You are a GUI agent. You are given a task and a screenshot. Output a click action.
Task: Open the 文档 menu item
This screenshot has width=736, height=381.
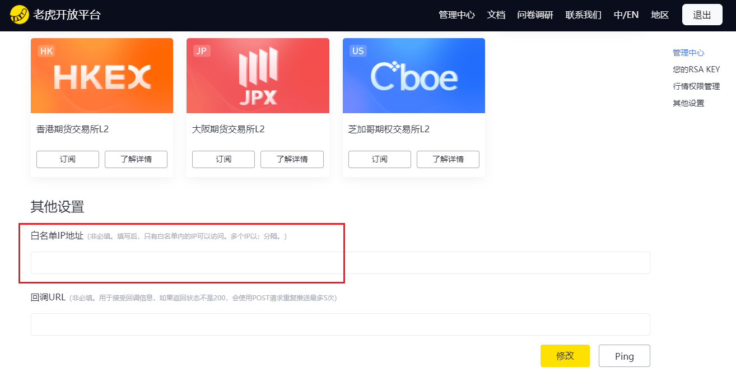pyautogui.click(x=496, y=15)
